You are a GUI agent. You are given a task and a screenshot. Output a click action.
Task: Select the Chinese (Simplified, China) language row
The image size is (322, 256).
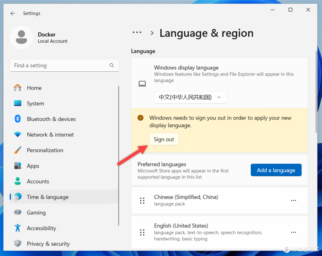(x=219, y=200)
